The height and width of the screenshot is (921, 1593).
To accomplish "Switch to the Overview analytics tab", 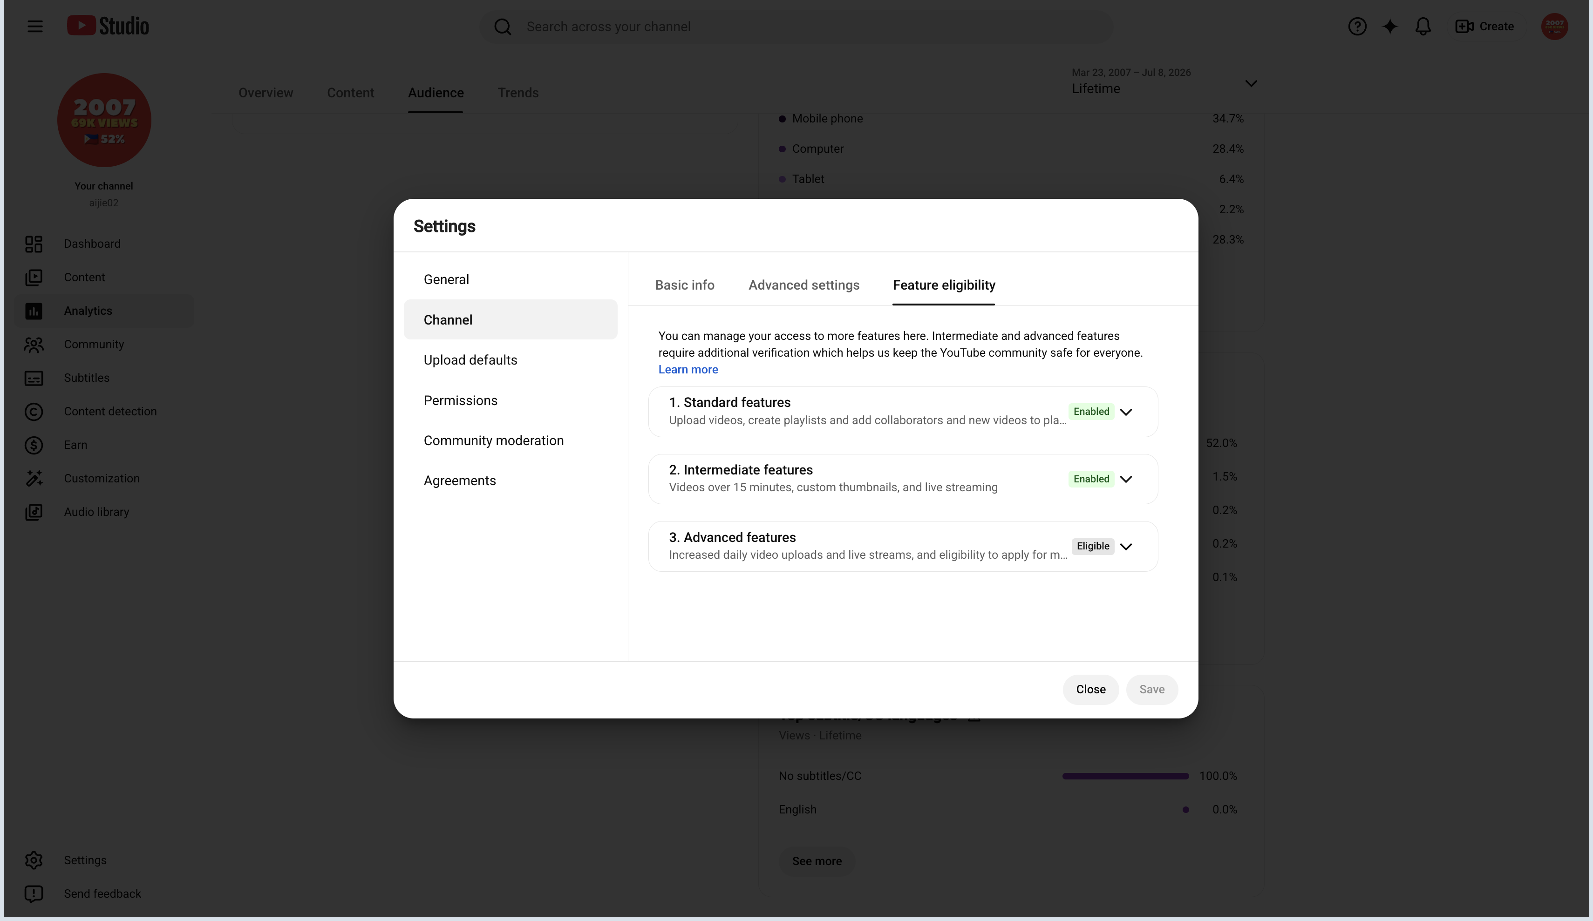I will (265, 93).
